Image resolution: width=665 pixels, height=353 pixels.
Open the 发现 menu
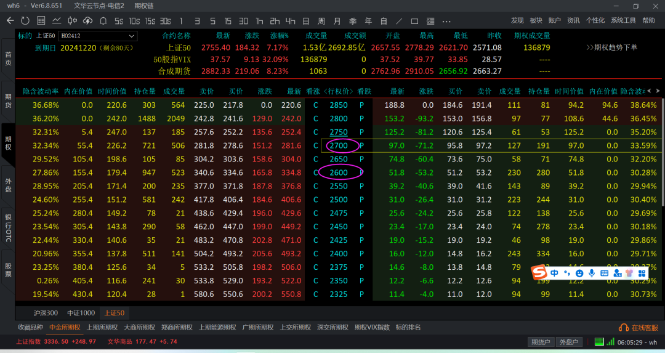[517, 20]
